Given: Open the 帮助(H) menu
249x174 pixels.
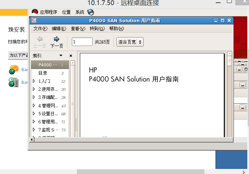Looking at the screenshot, I should coord(116,28).
